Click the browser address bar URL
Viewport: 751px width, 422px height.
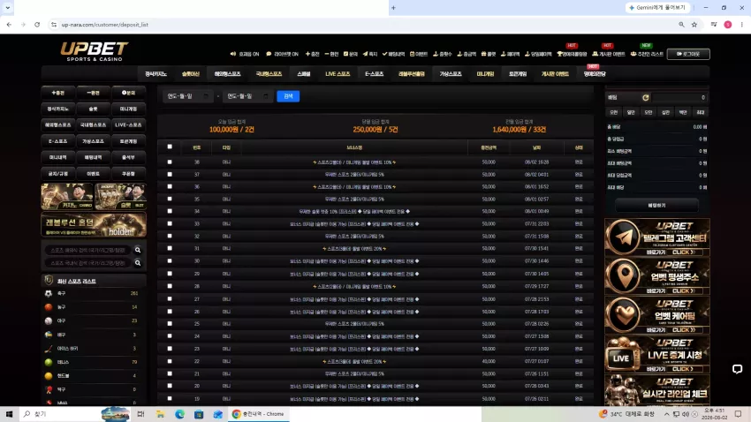pos(105,25)
